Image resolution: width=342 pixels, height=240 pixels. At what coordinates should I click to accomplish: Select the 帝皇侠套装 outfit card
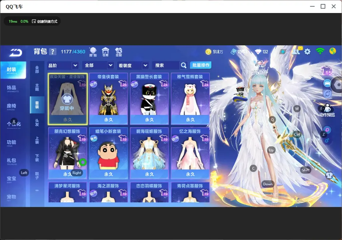108,99
